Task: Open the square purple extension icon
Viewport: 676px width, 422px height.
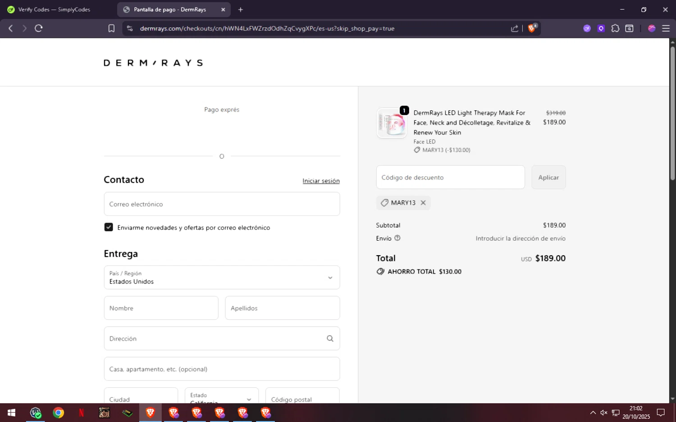Action: (x=601, y=28)
